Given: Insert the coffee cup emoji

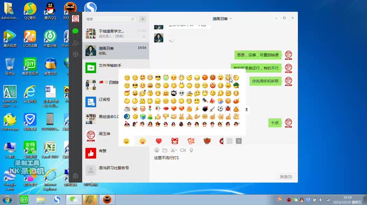Looking at the screenshot, I should pos(127,109).
